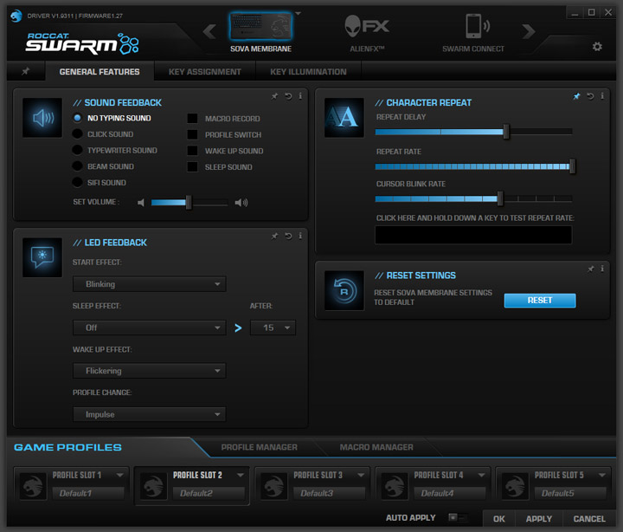Open Wake Up Effect dropdown showing Flickering
The width and height of the screenshot is (623, 532).
pos(150,371)
